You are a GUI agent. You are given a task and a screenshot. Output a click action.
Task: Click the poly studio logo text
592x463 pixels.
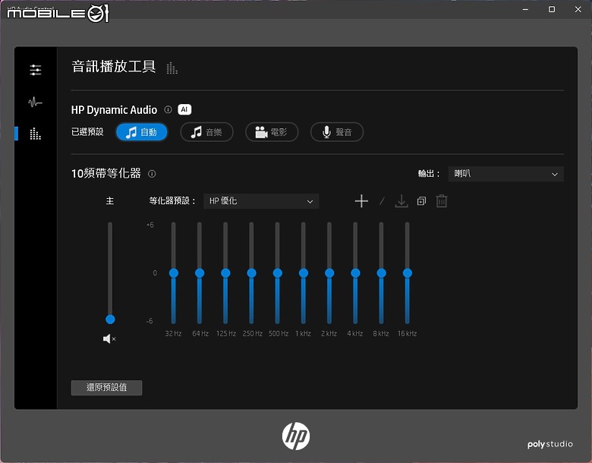click(550, 444)
